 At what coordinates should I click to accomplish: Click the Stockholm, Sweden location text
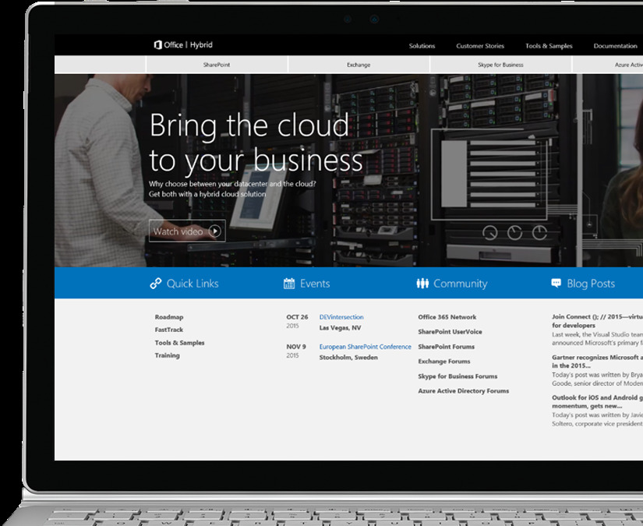click(348, 357)
